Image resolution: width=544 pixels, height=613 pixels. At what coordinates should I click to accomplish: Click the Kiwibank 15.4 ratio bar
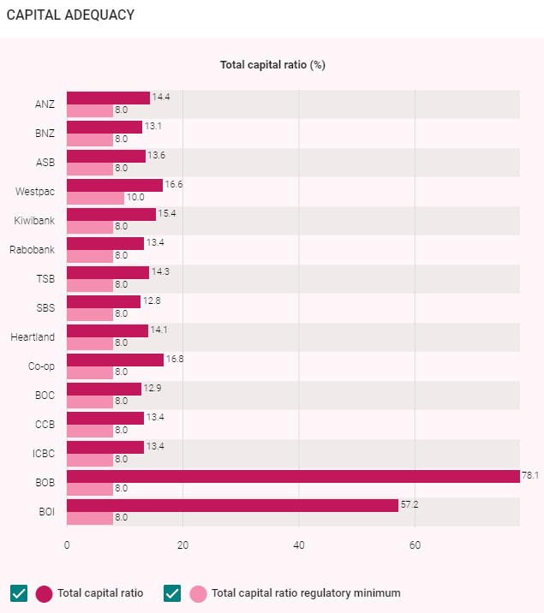(x=111, y=214)
